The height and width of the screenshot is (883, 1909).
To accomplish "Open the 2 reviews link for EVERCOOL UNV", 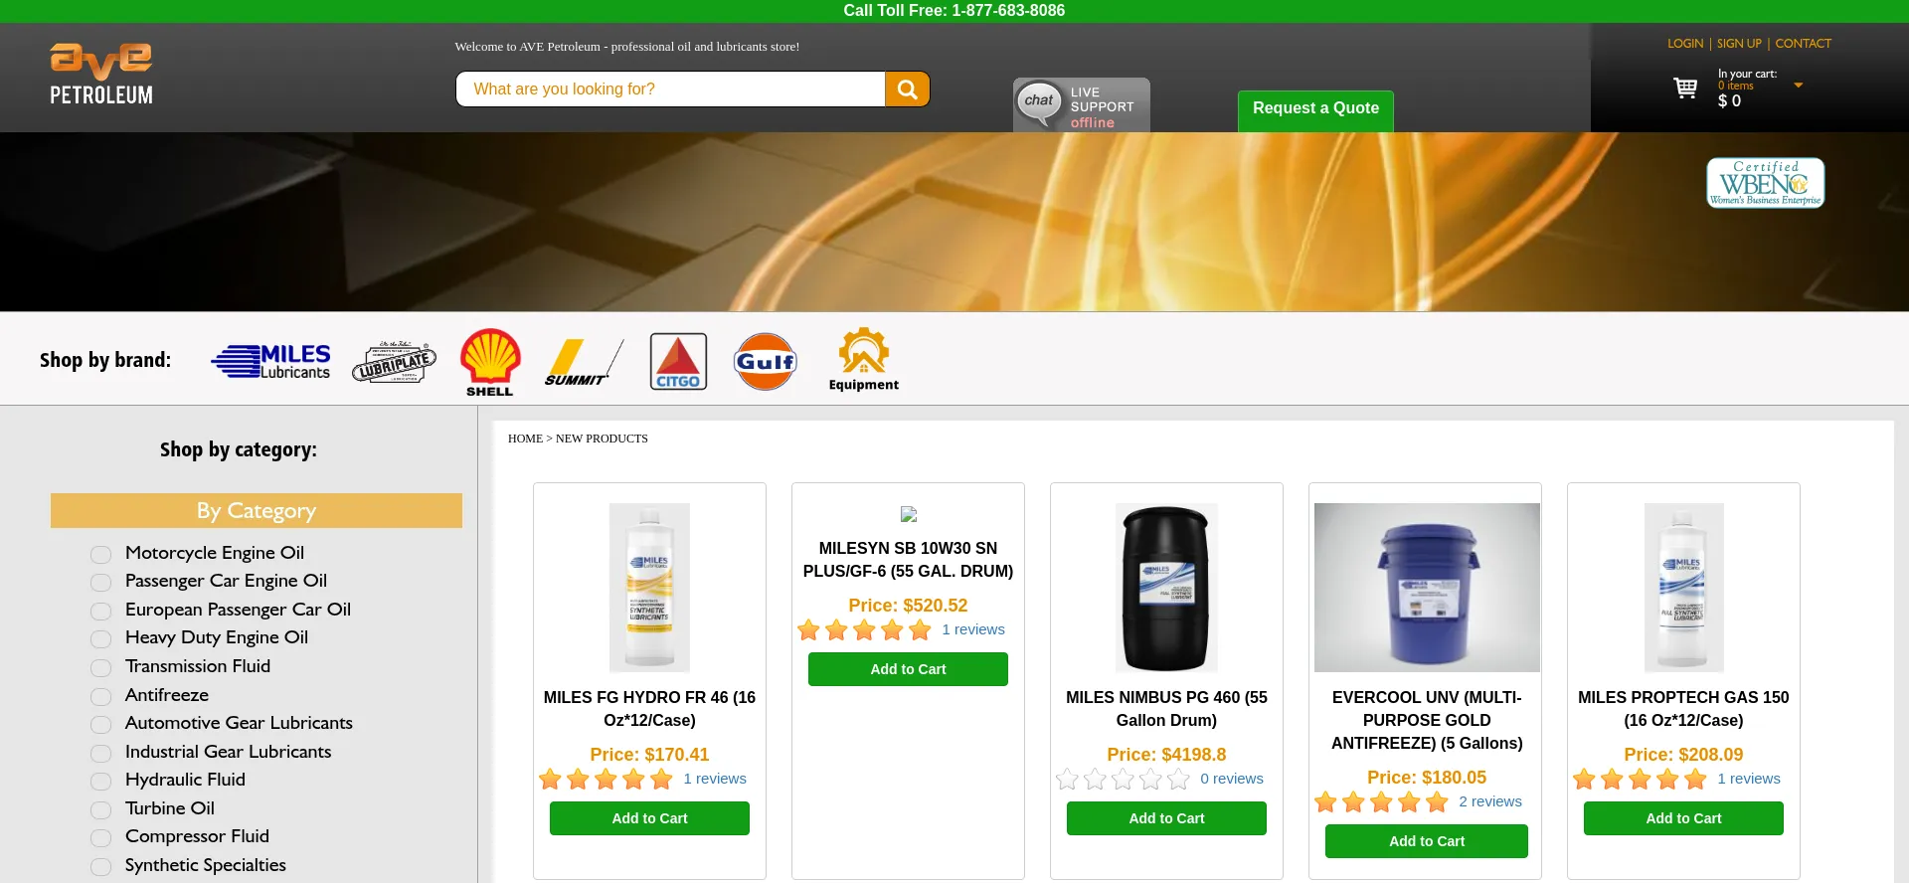I will (1490, 801).
